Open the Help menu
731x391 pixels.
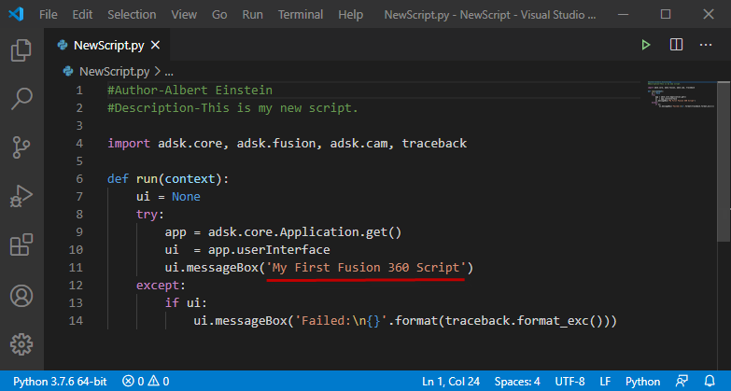pos(351,14)
